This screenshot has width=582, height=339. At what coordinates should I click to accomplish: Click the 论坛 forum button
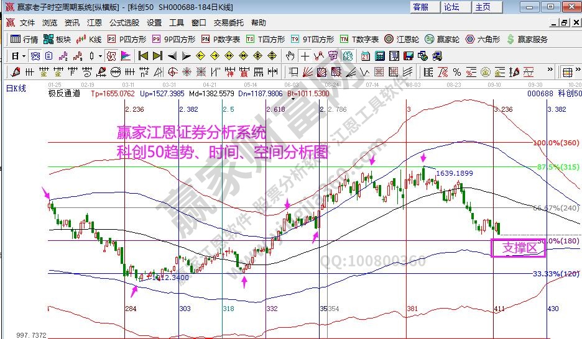click(x=451, y=7)
